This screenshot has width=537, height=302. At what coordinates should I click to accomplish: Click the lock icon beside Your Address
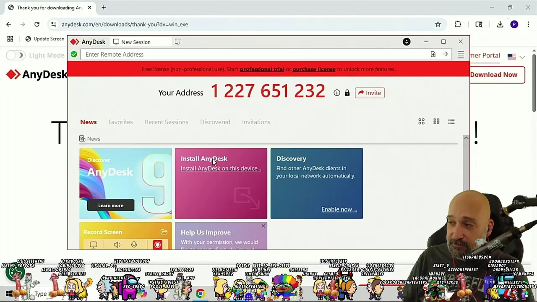pos(347,93)
